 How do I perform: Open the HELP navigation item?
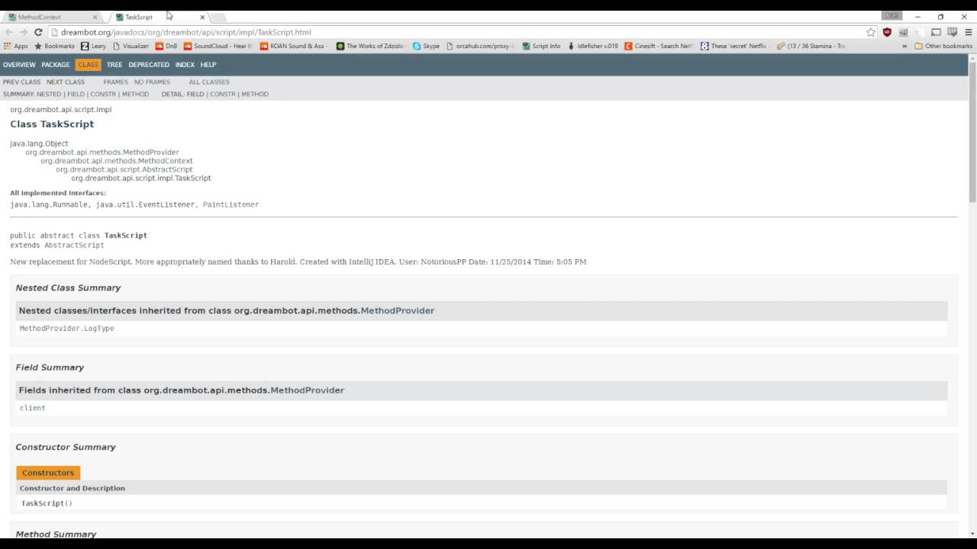point(208,65)
